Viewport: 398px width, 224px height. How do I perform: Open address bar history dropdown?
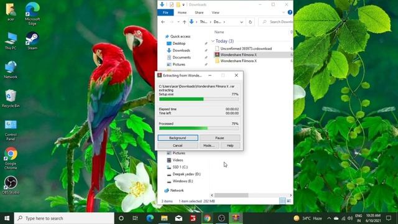[x=241, y=22]
